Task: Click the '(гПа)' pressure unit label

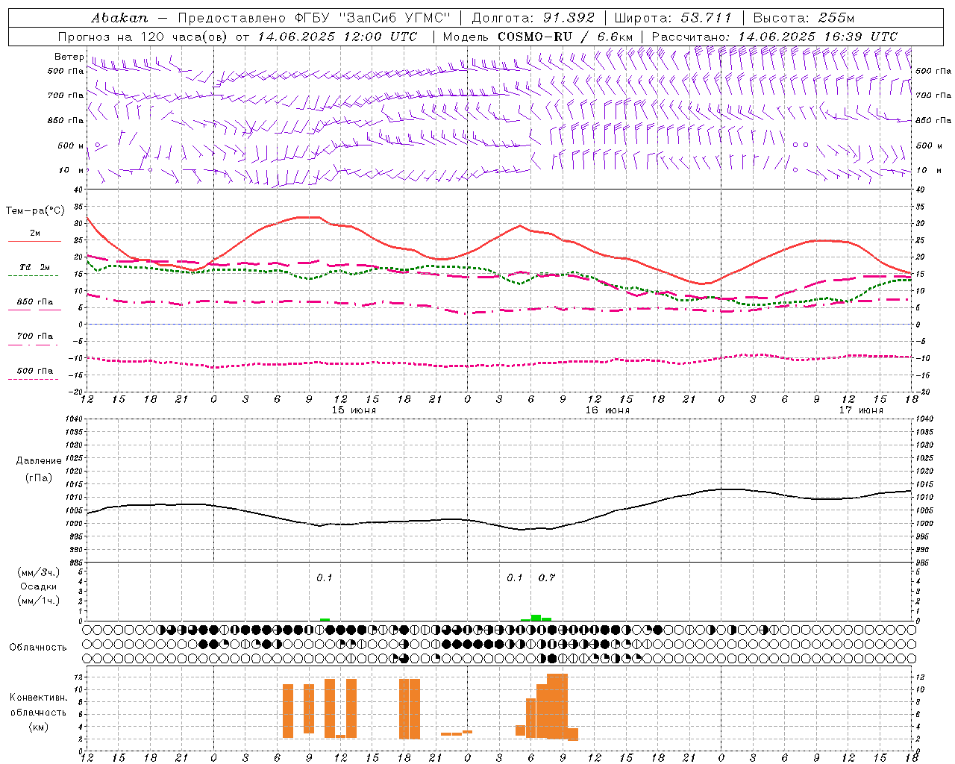Action: (x=39, y=478)
